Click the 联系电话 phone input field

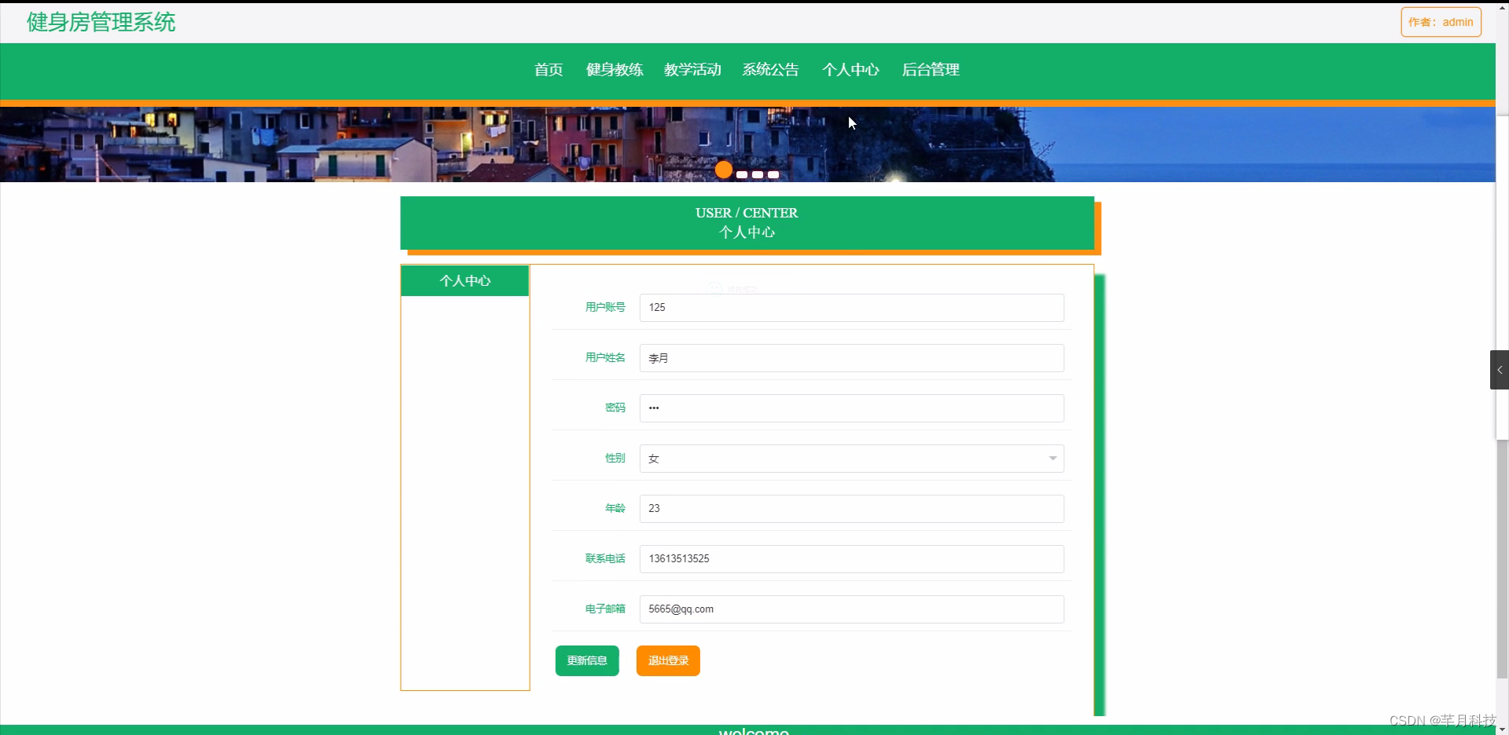(851, 558)
